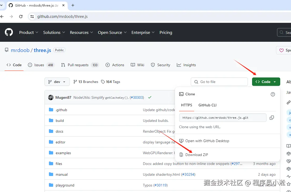291x192 pixels.
Task: Close the three.js browser tab
Action: (x=63, y=5)
